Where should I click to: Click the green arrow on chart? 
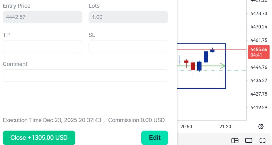pyautogui.click(x=223, y=66)
